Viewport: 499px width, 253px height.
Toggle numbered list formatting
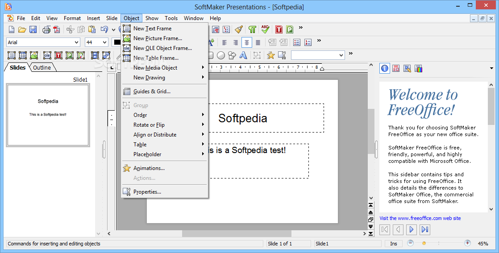308,42
